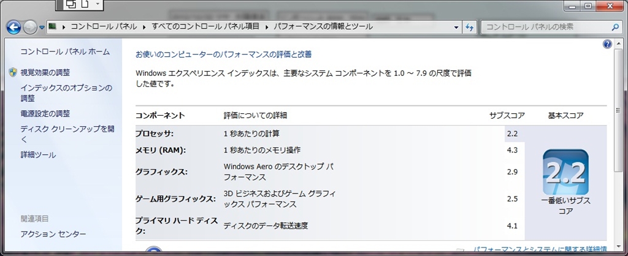Screen dimensions: 628x256
Task: Click the Forward navigation arrow button
Action: click(29, 27)
